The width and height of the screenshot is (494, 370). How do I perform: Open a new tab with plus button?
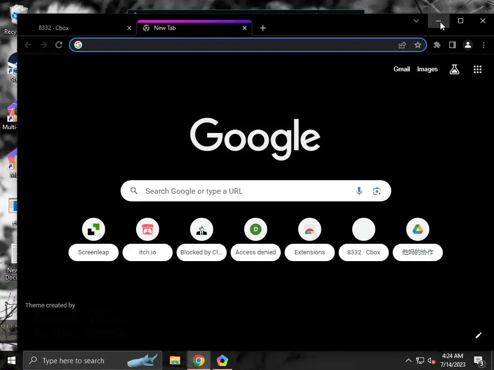coord(263,28)
